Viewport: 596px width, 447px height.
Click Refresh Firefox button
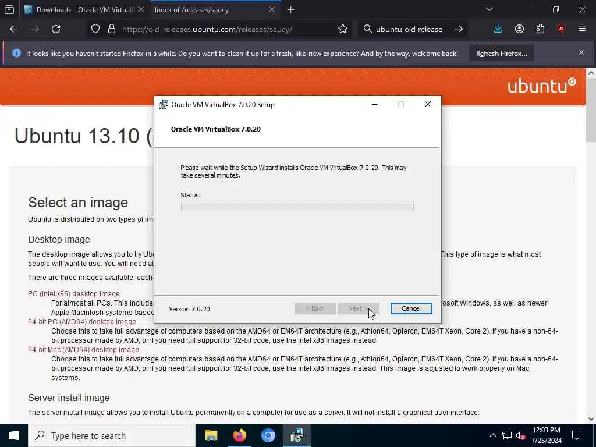point(502,54)
